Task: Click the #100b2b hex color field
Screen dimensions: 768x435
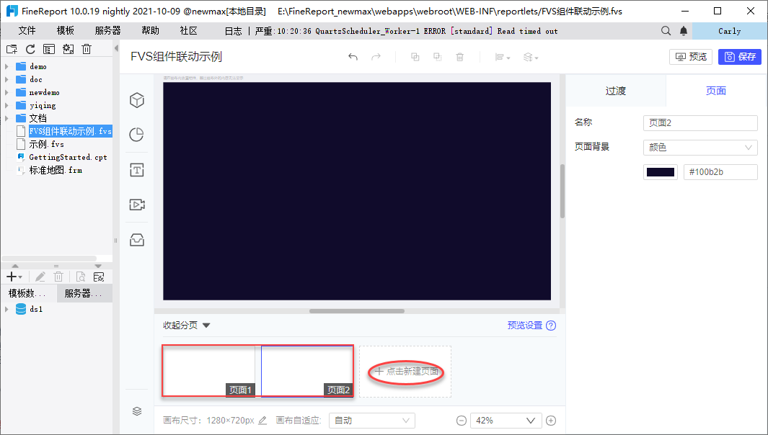Action: click(x=720, y=171)
